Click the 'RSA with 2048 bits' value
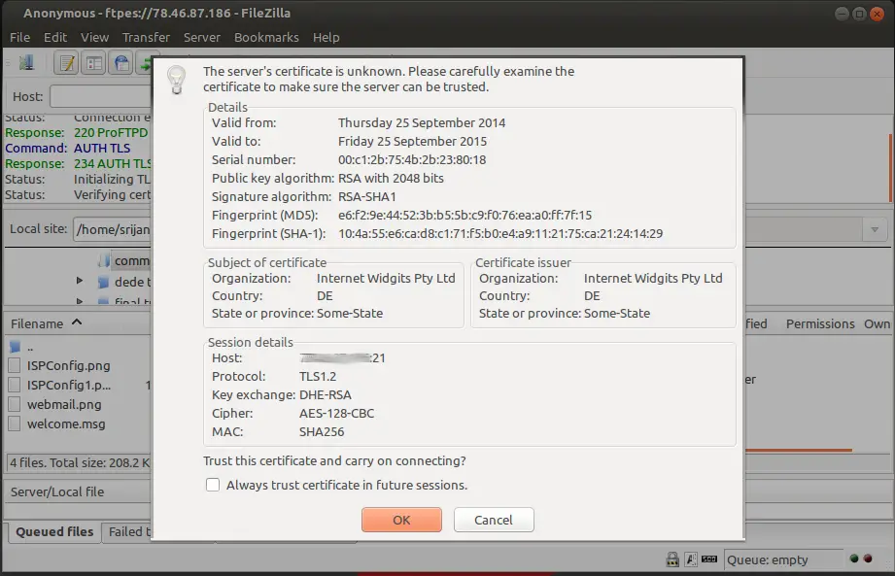The width and height of the screenshot is (895, 576). [x=391, y=178]
